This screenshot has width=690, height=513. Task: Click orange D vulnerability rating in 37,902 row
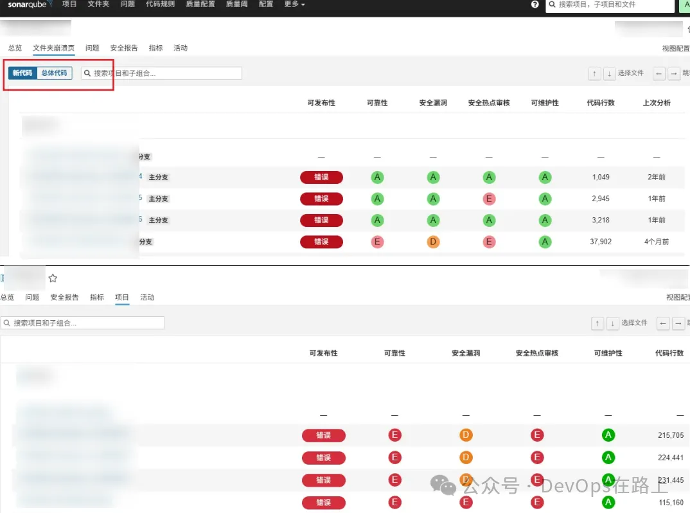pos(433,242)
